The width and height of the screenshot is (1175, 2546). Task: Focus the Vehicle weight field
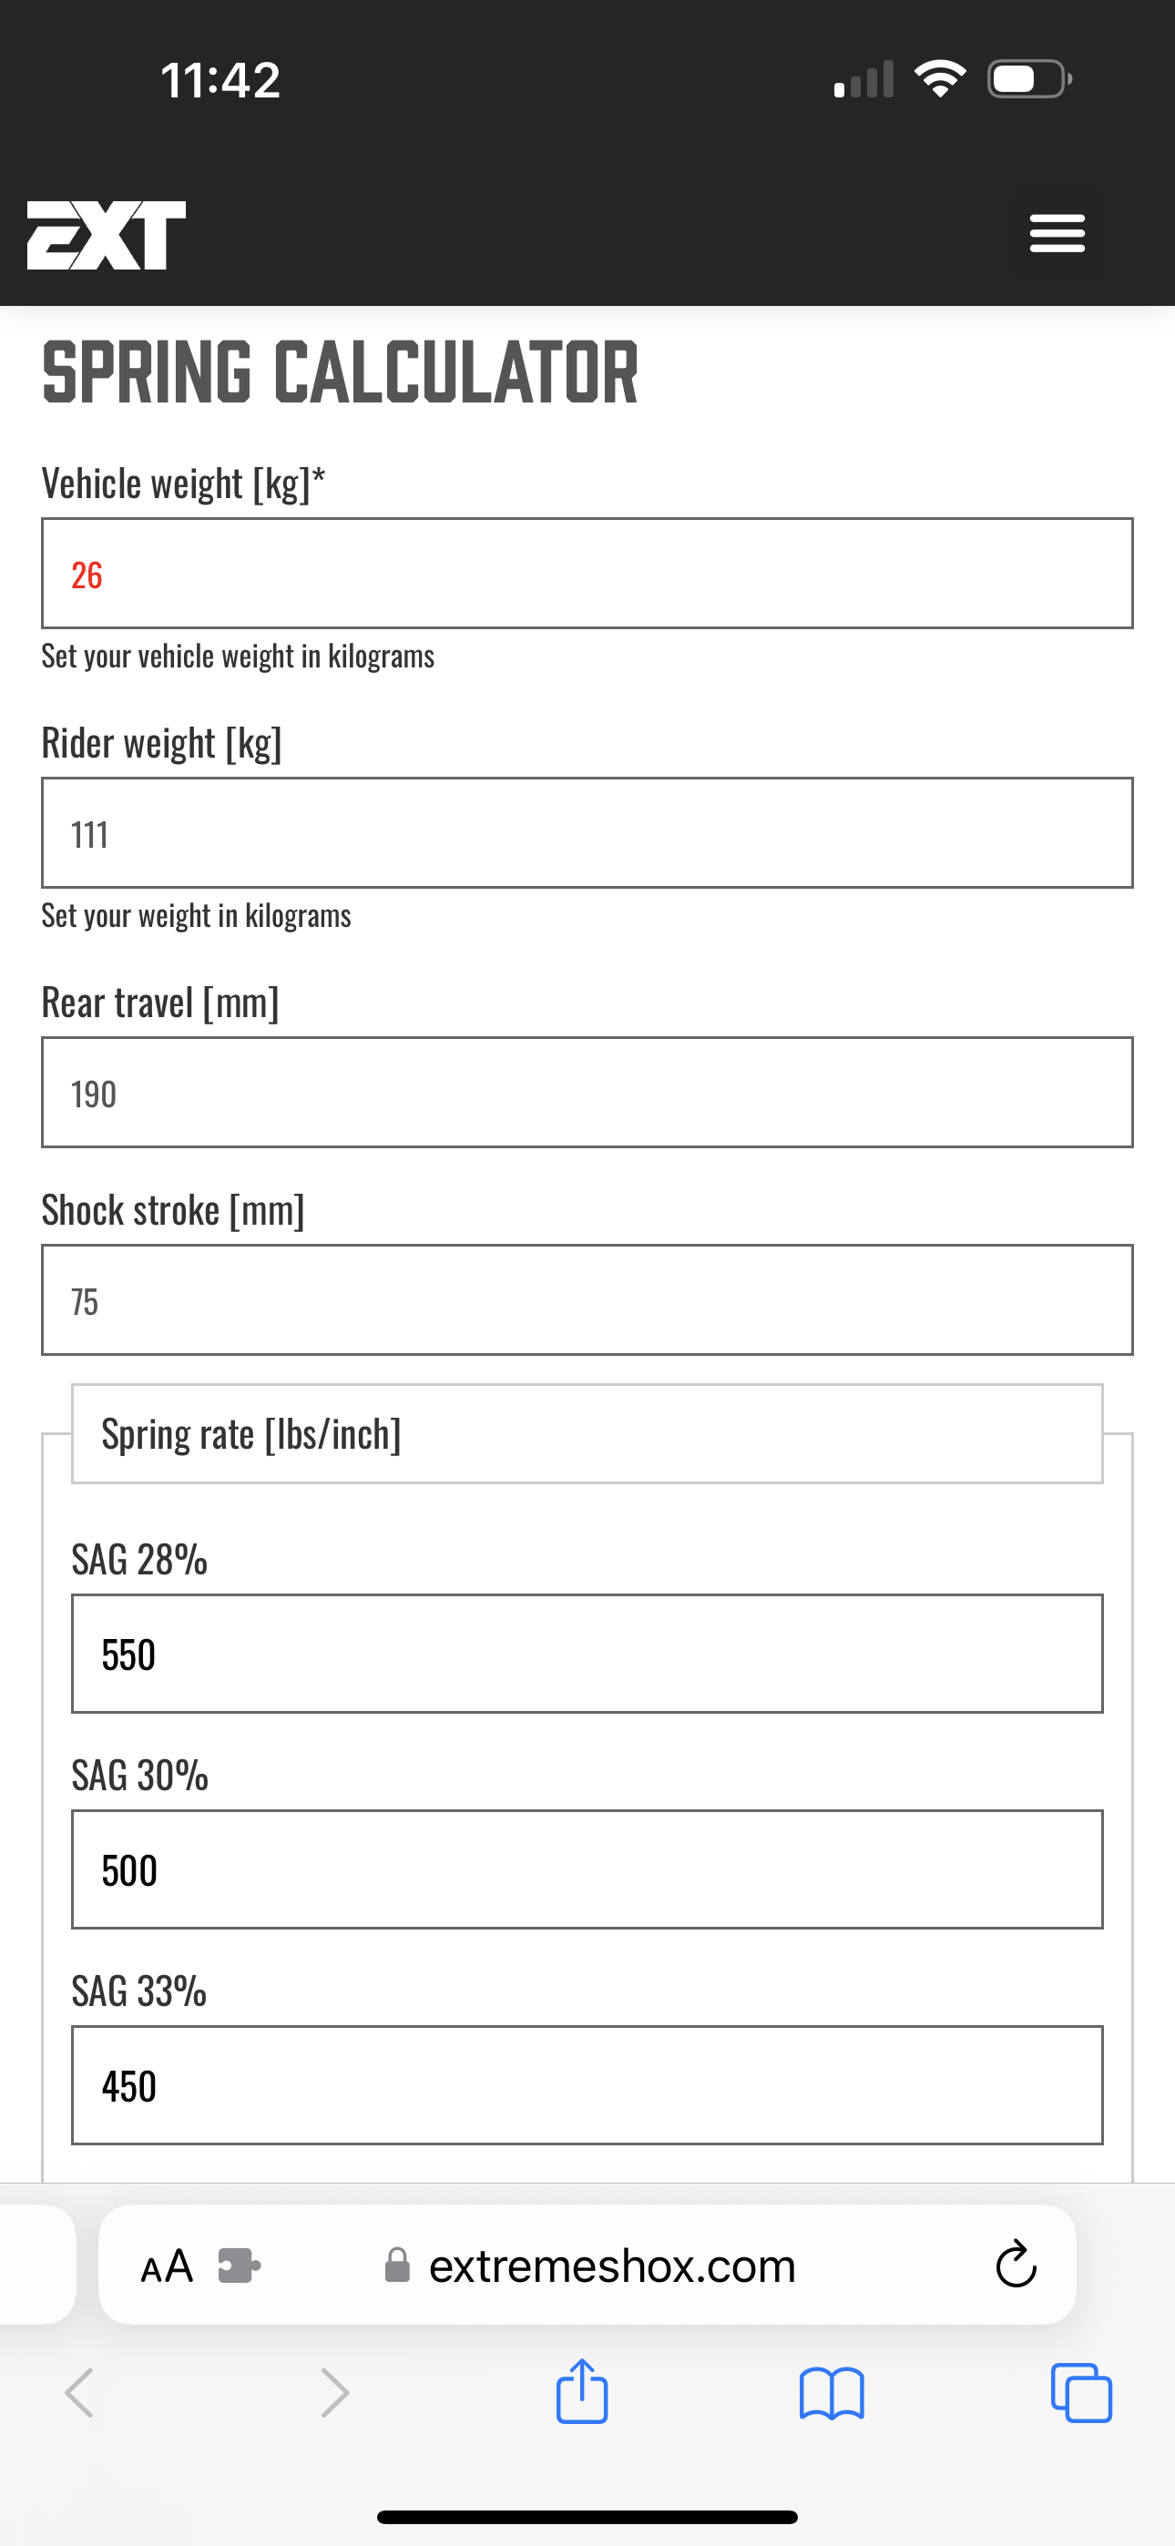click(x=587, y=574)
